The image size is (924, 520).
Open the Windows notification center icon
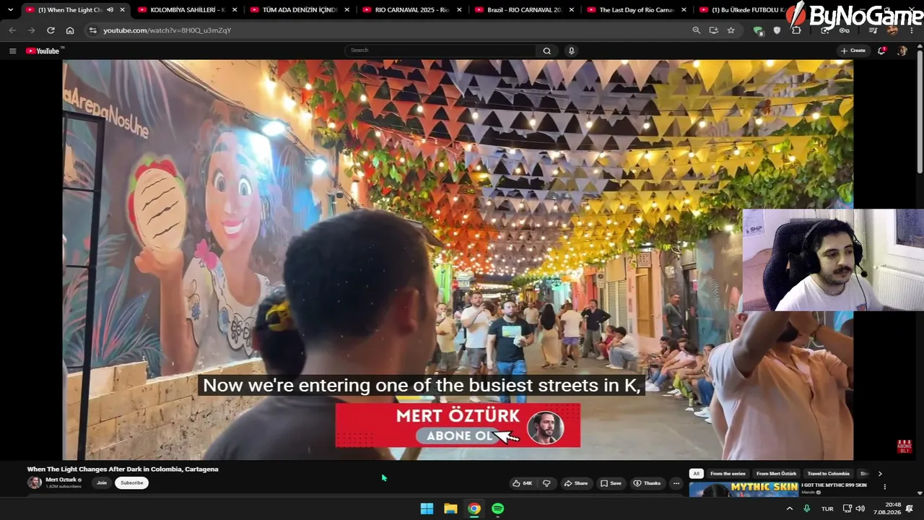coord(910,508)
